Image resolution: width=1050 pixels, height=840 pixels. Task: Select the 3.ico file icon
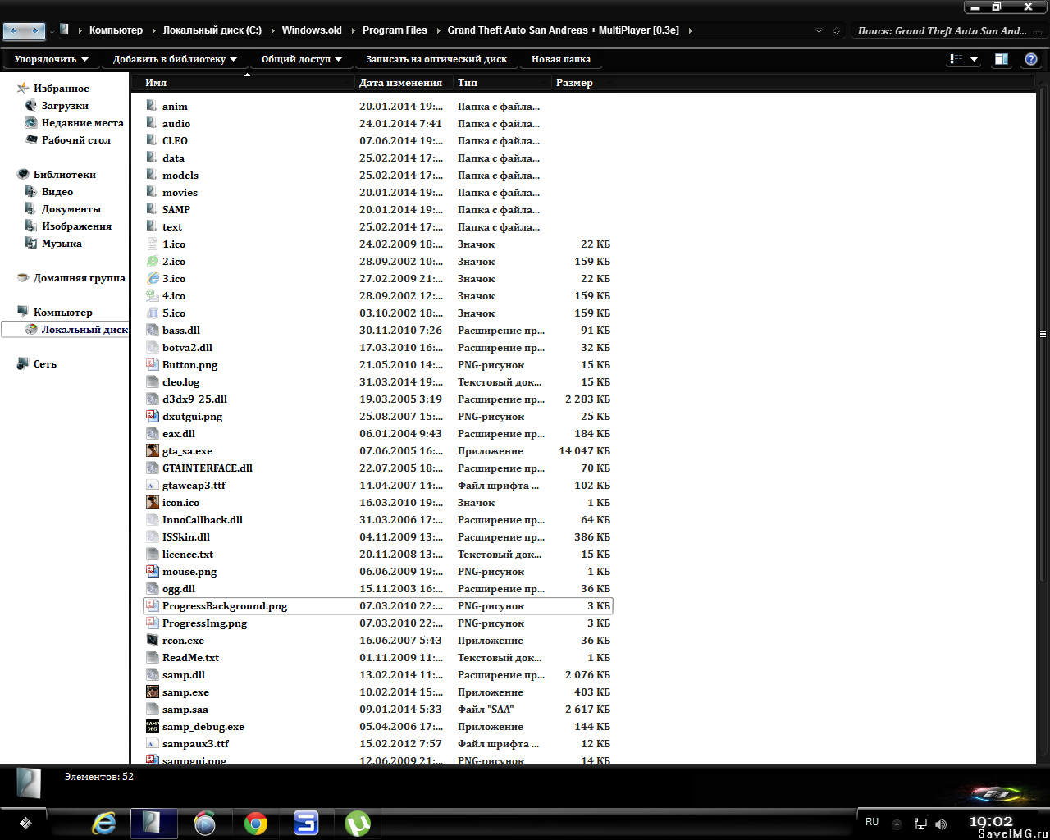[153, 278]
